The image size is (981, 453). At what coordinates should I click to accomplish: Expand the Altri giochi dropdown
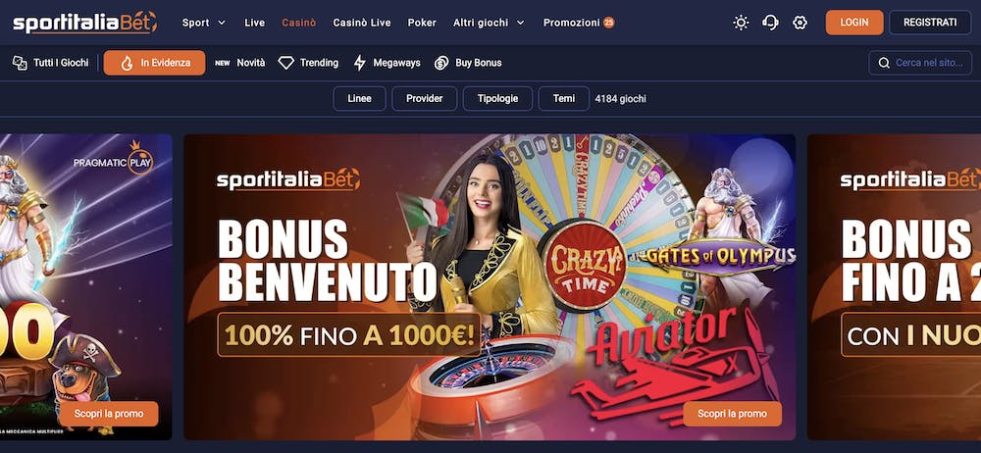(490, 23)
